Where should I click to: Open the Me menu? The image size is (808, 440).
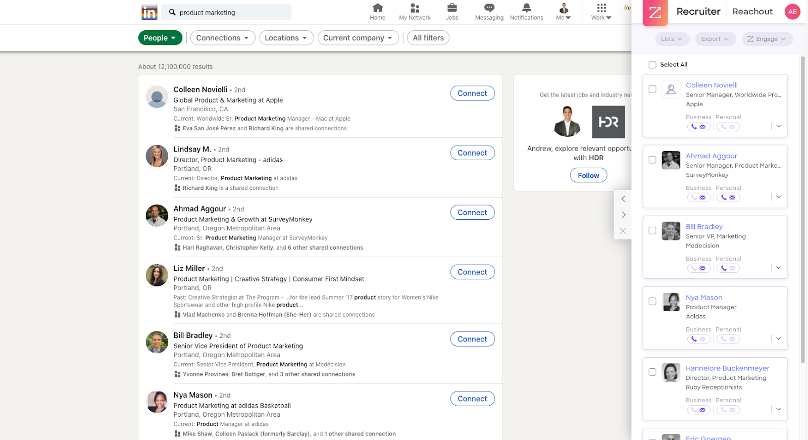click(x=564, y=12)
